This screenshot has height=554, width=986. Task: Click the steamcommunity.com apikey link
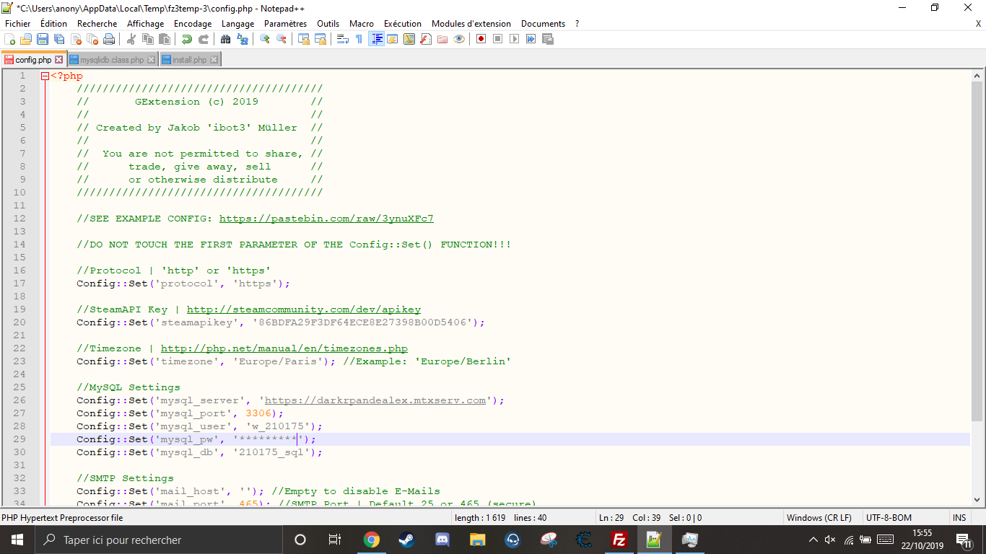[x=304, y=309]
